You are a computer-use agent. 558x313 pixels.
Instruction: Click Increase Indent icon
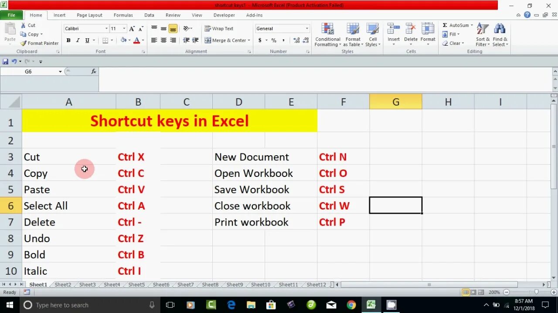[x=195, y=40]
